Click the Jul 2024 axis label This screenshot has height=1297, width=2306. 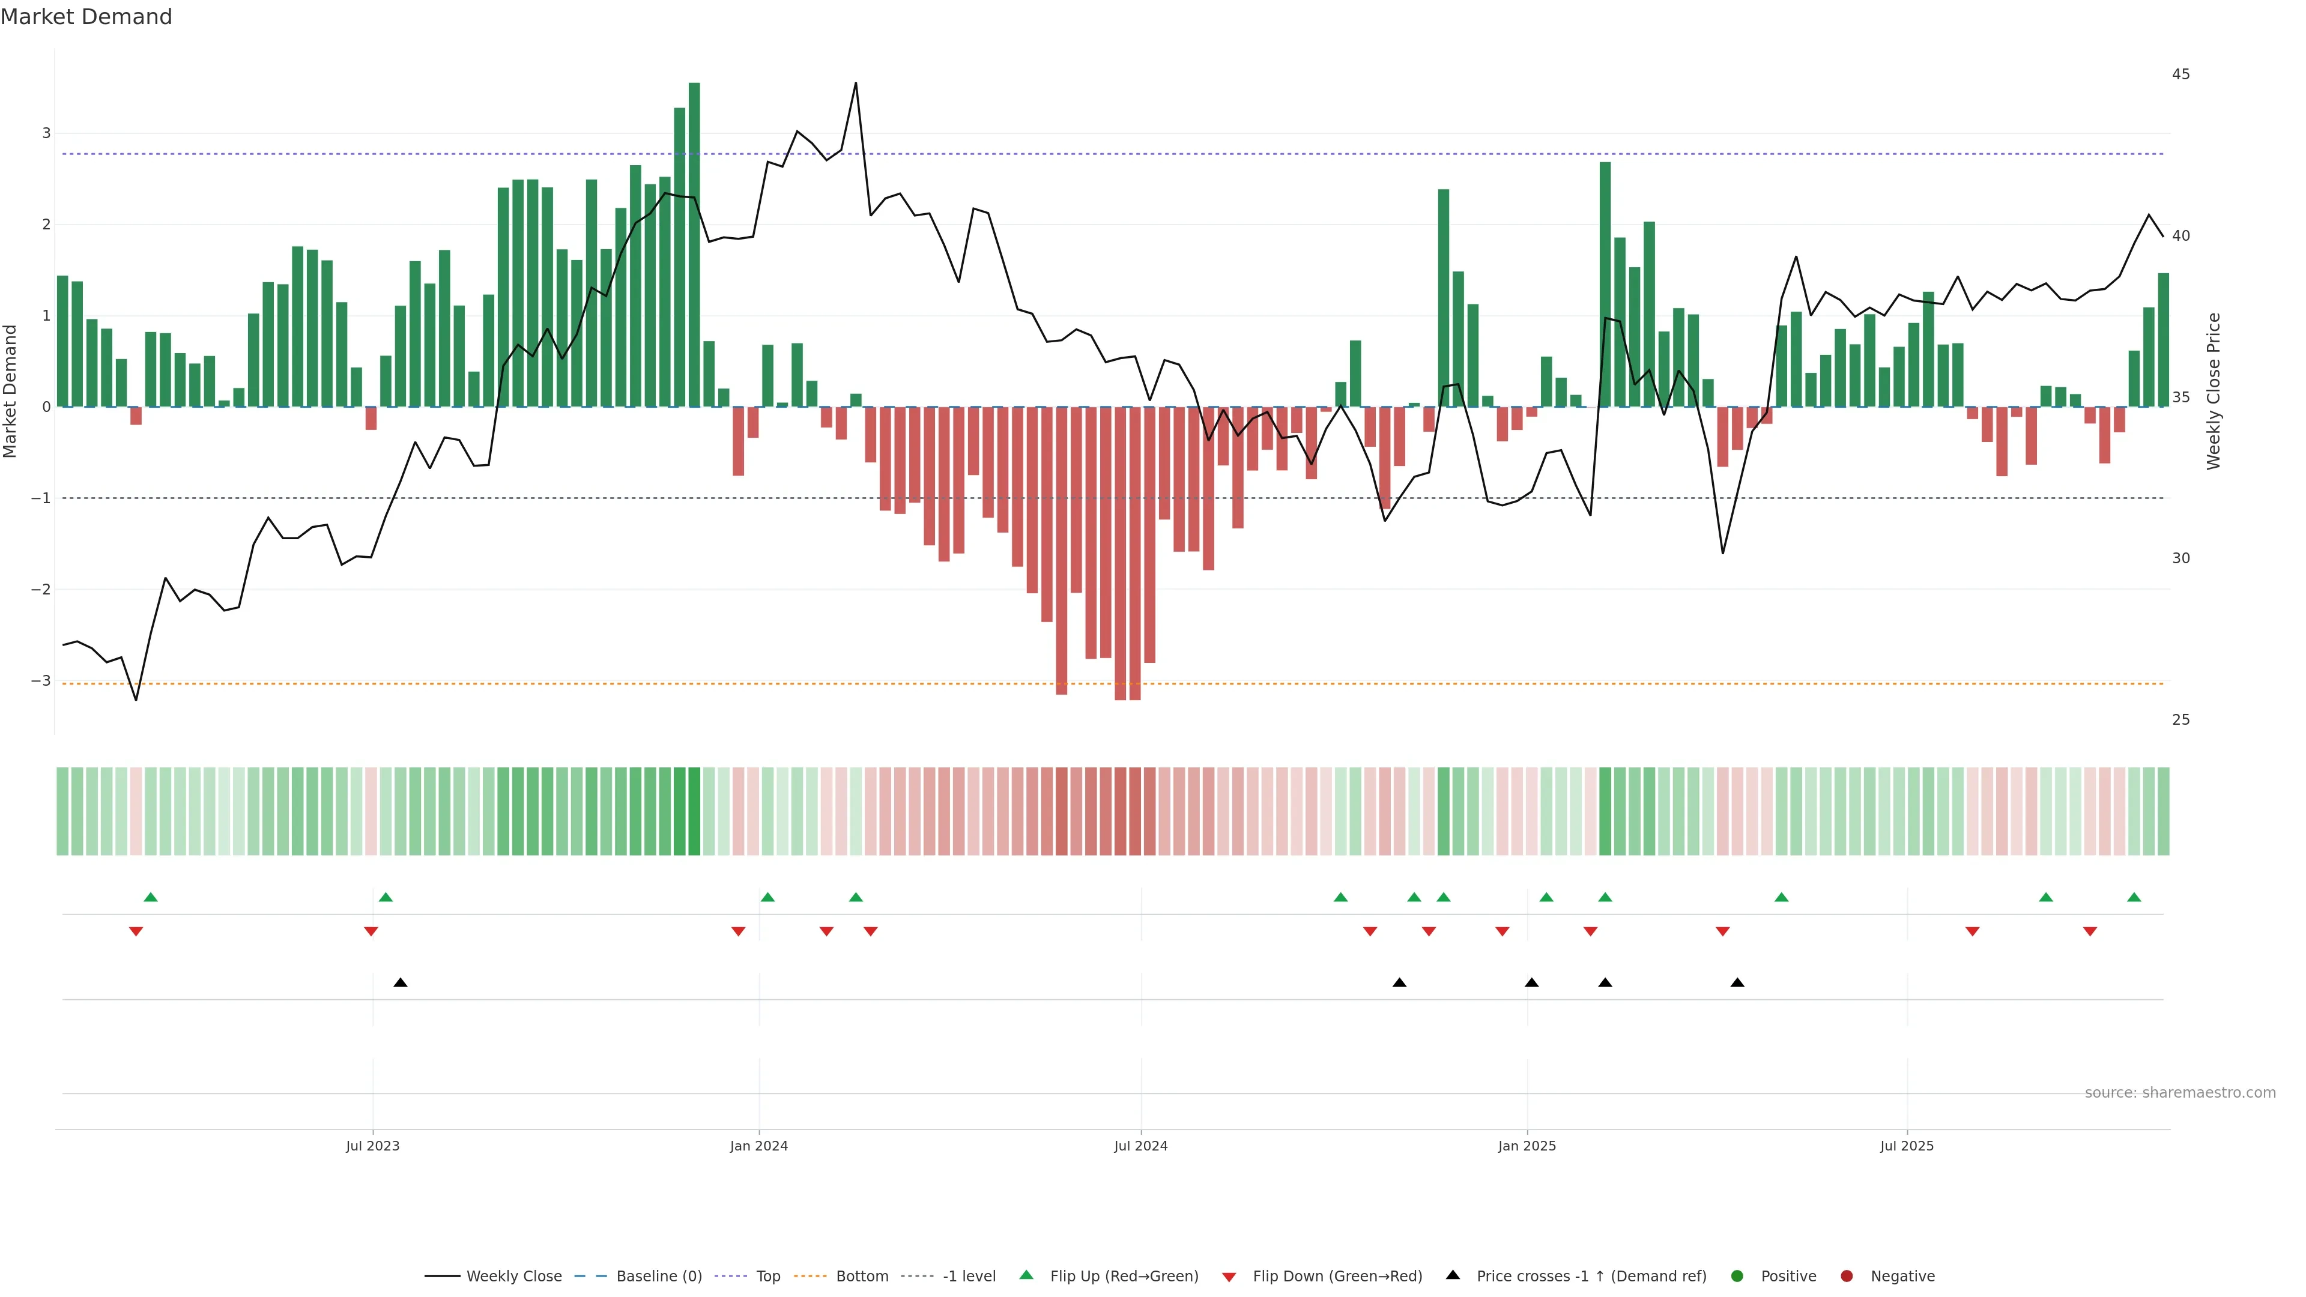[x=1140, y=1146]
